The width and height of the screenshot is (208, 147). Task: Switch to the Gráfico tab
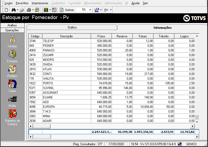click(72, 27)
